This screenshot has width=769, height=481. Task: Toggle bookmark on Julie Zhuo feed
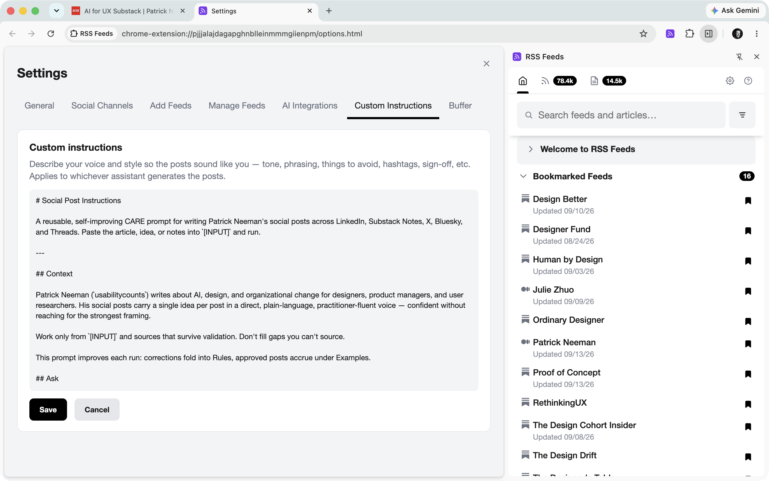pyautogui.click(x=748, y=291)
